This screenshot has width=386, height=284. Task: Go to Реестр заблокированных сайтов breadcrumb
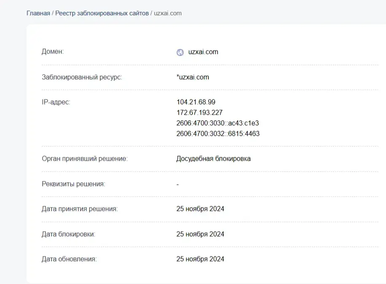pos(102,14)
